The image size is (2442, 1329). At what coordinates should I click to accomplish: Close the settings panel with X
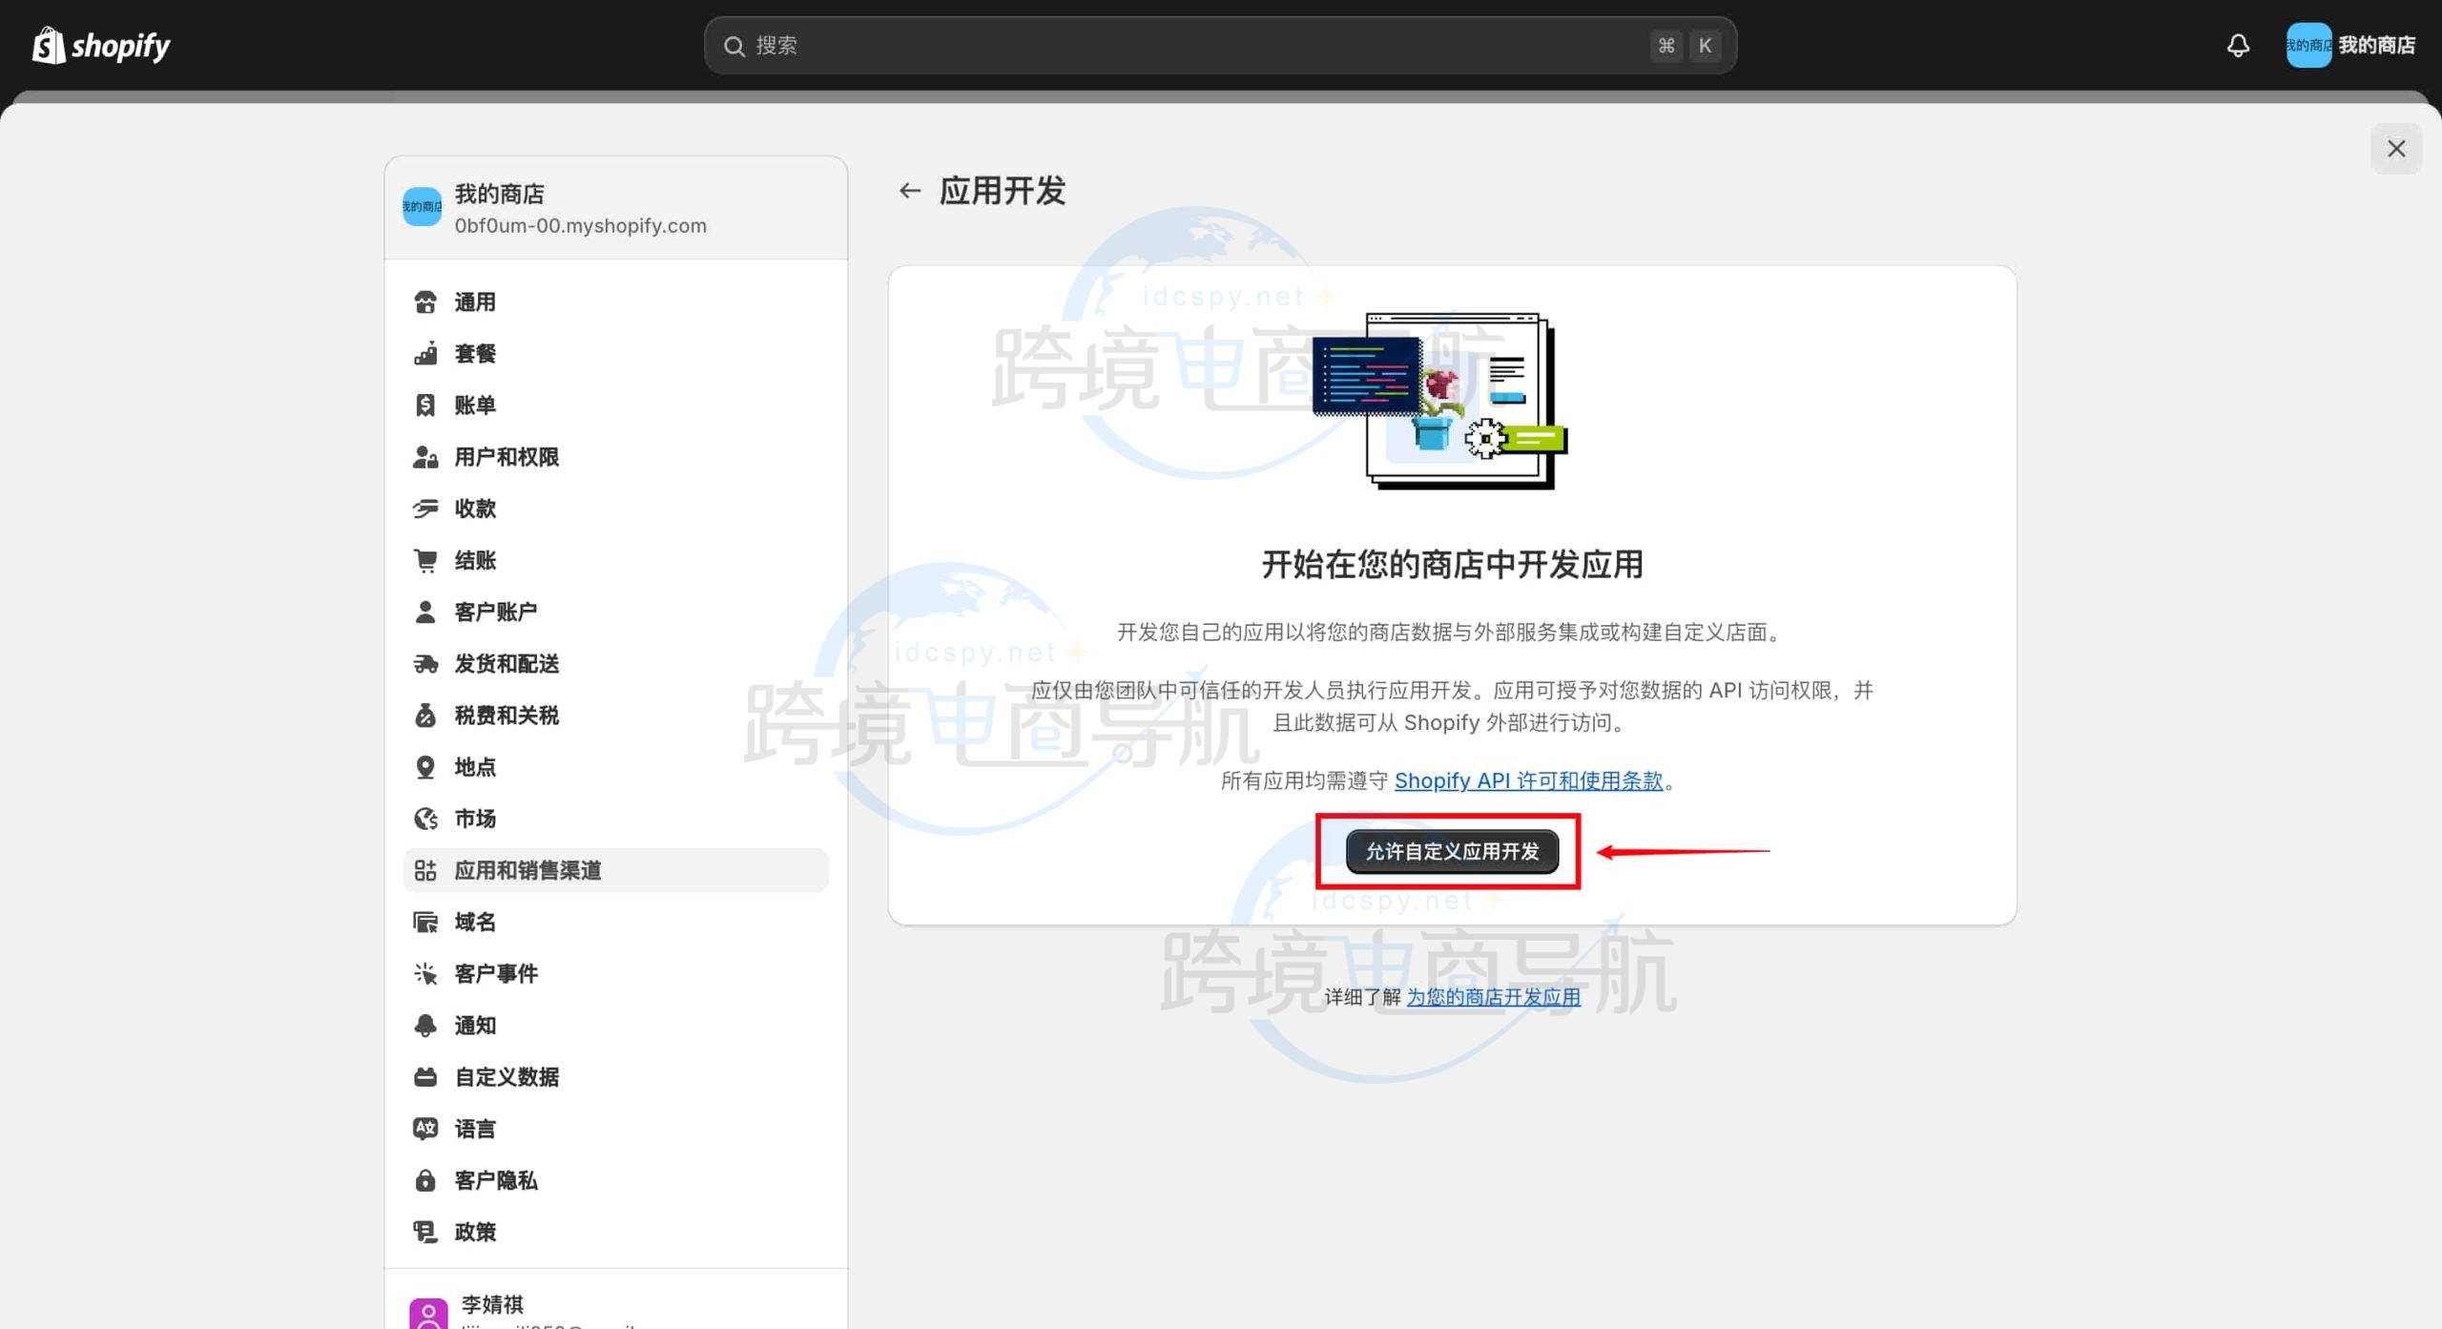pyautogui.click(x=2395, y=149)
